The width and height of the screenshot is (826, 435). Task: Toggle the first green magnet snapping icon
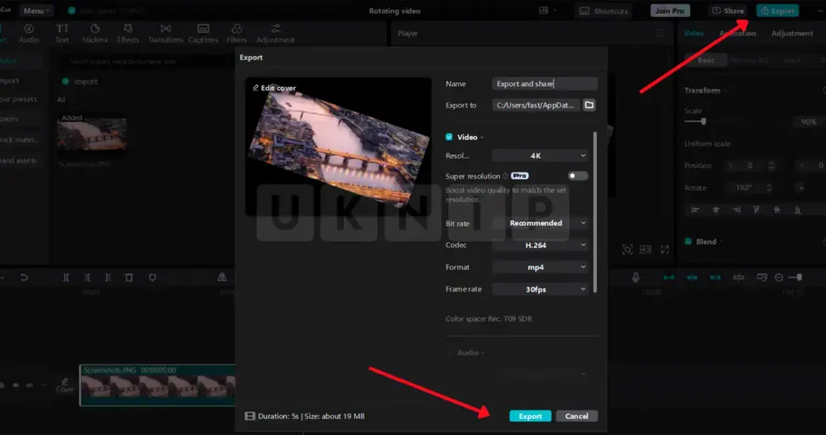[x=669, y=277]
